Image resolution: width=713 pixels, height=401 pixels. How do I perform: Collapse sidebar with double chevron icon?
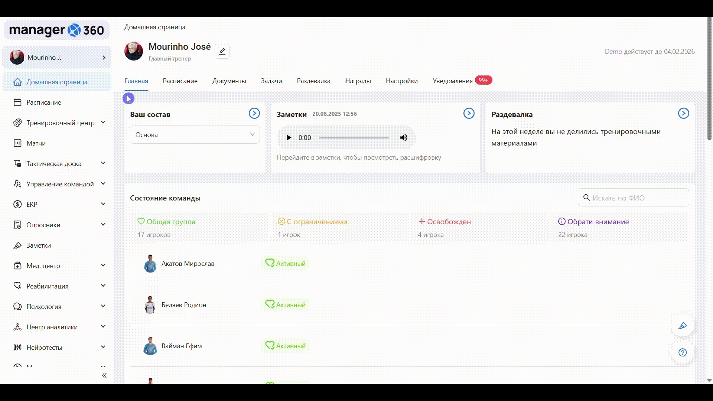pyautogui.click(x=104, y=375)
